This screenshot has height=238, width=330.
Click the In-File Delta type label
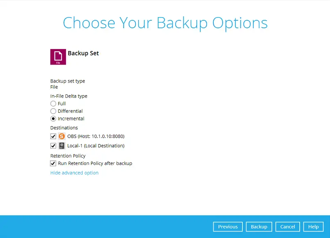point(69,96)
